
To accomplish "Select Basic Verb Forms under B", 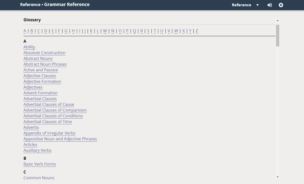I will point(39,164).
